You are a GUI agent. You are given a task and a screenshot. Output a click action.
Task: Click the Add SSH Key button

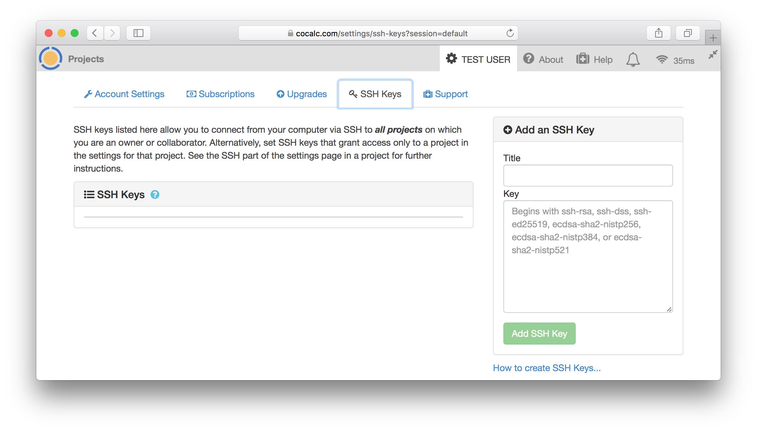tap(539, 334)
